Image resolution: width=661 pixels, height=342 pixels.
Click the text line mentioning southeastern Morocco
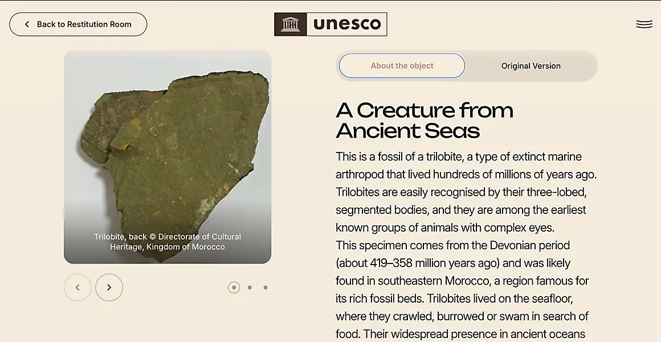pyautogui.click(x=462, y=281)
